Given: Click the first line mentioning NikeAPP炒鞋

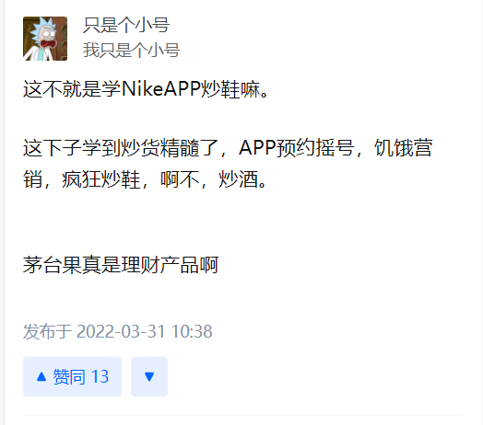Looking at the screenshot, I should [x=146, y=89].
